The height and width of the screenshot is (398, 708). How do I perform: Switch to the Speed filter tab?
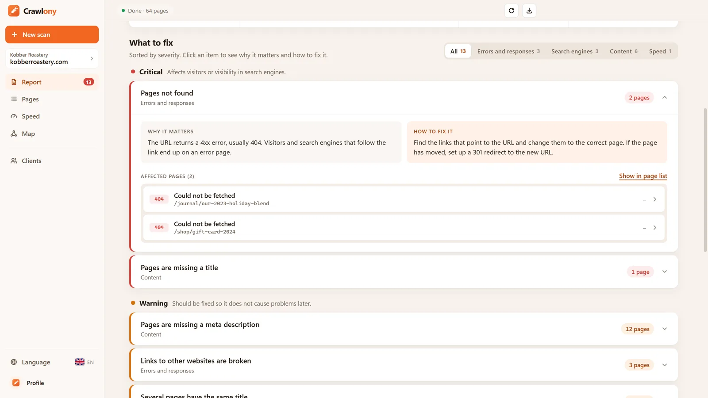point(660,51)
